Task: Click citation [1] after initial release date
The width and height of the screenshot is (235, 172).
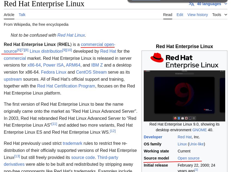Action: [196, 170]
